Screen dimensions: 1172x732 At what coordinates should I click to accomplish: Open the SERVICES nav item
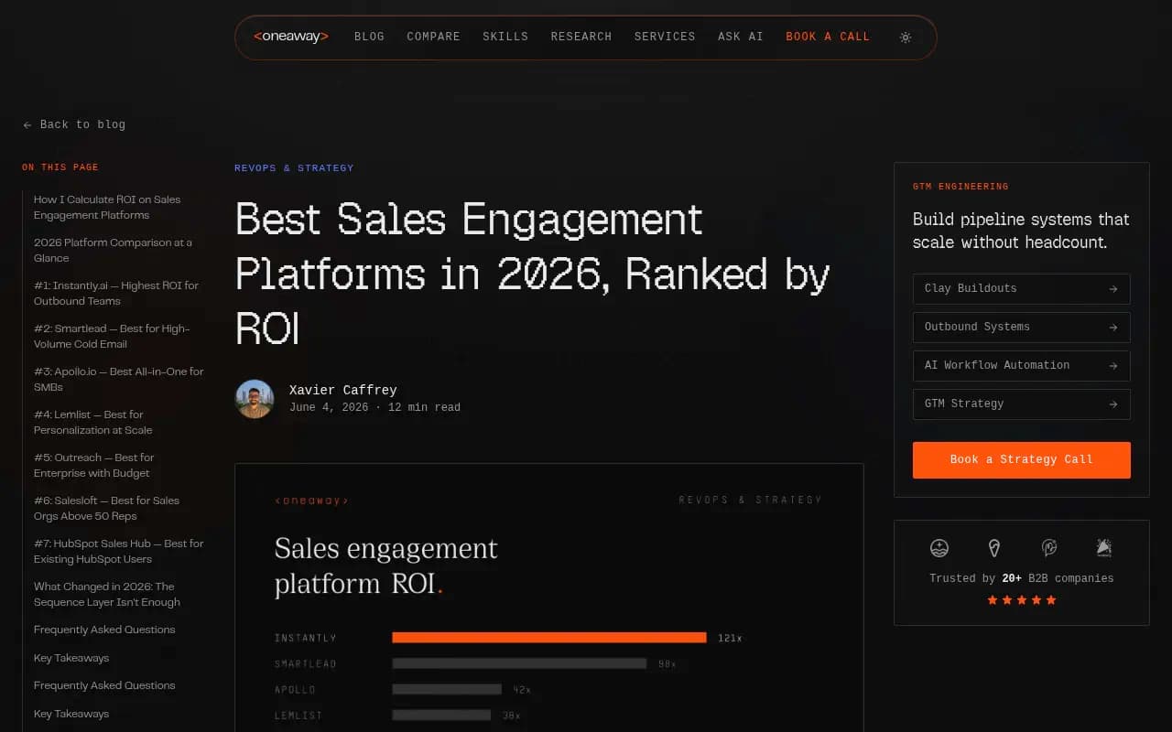(665, 37)
